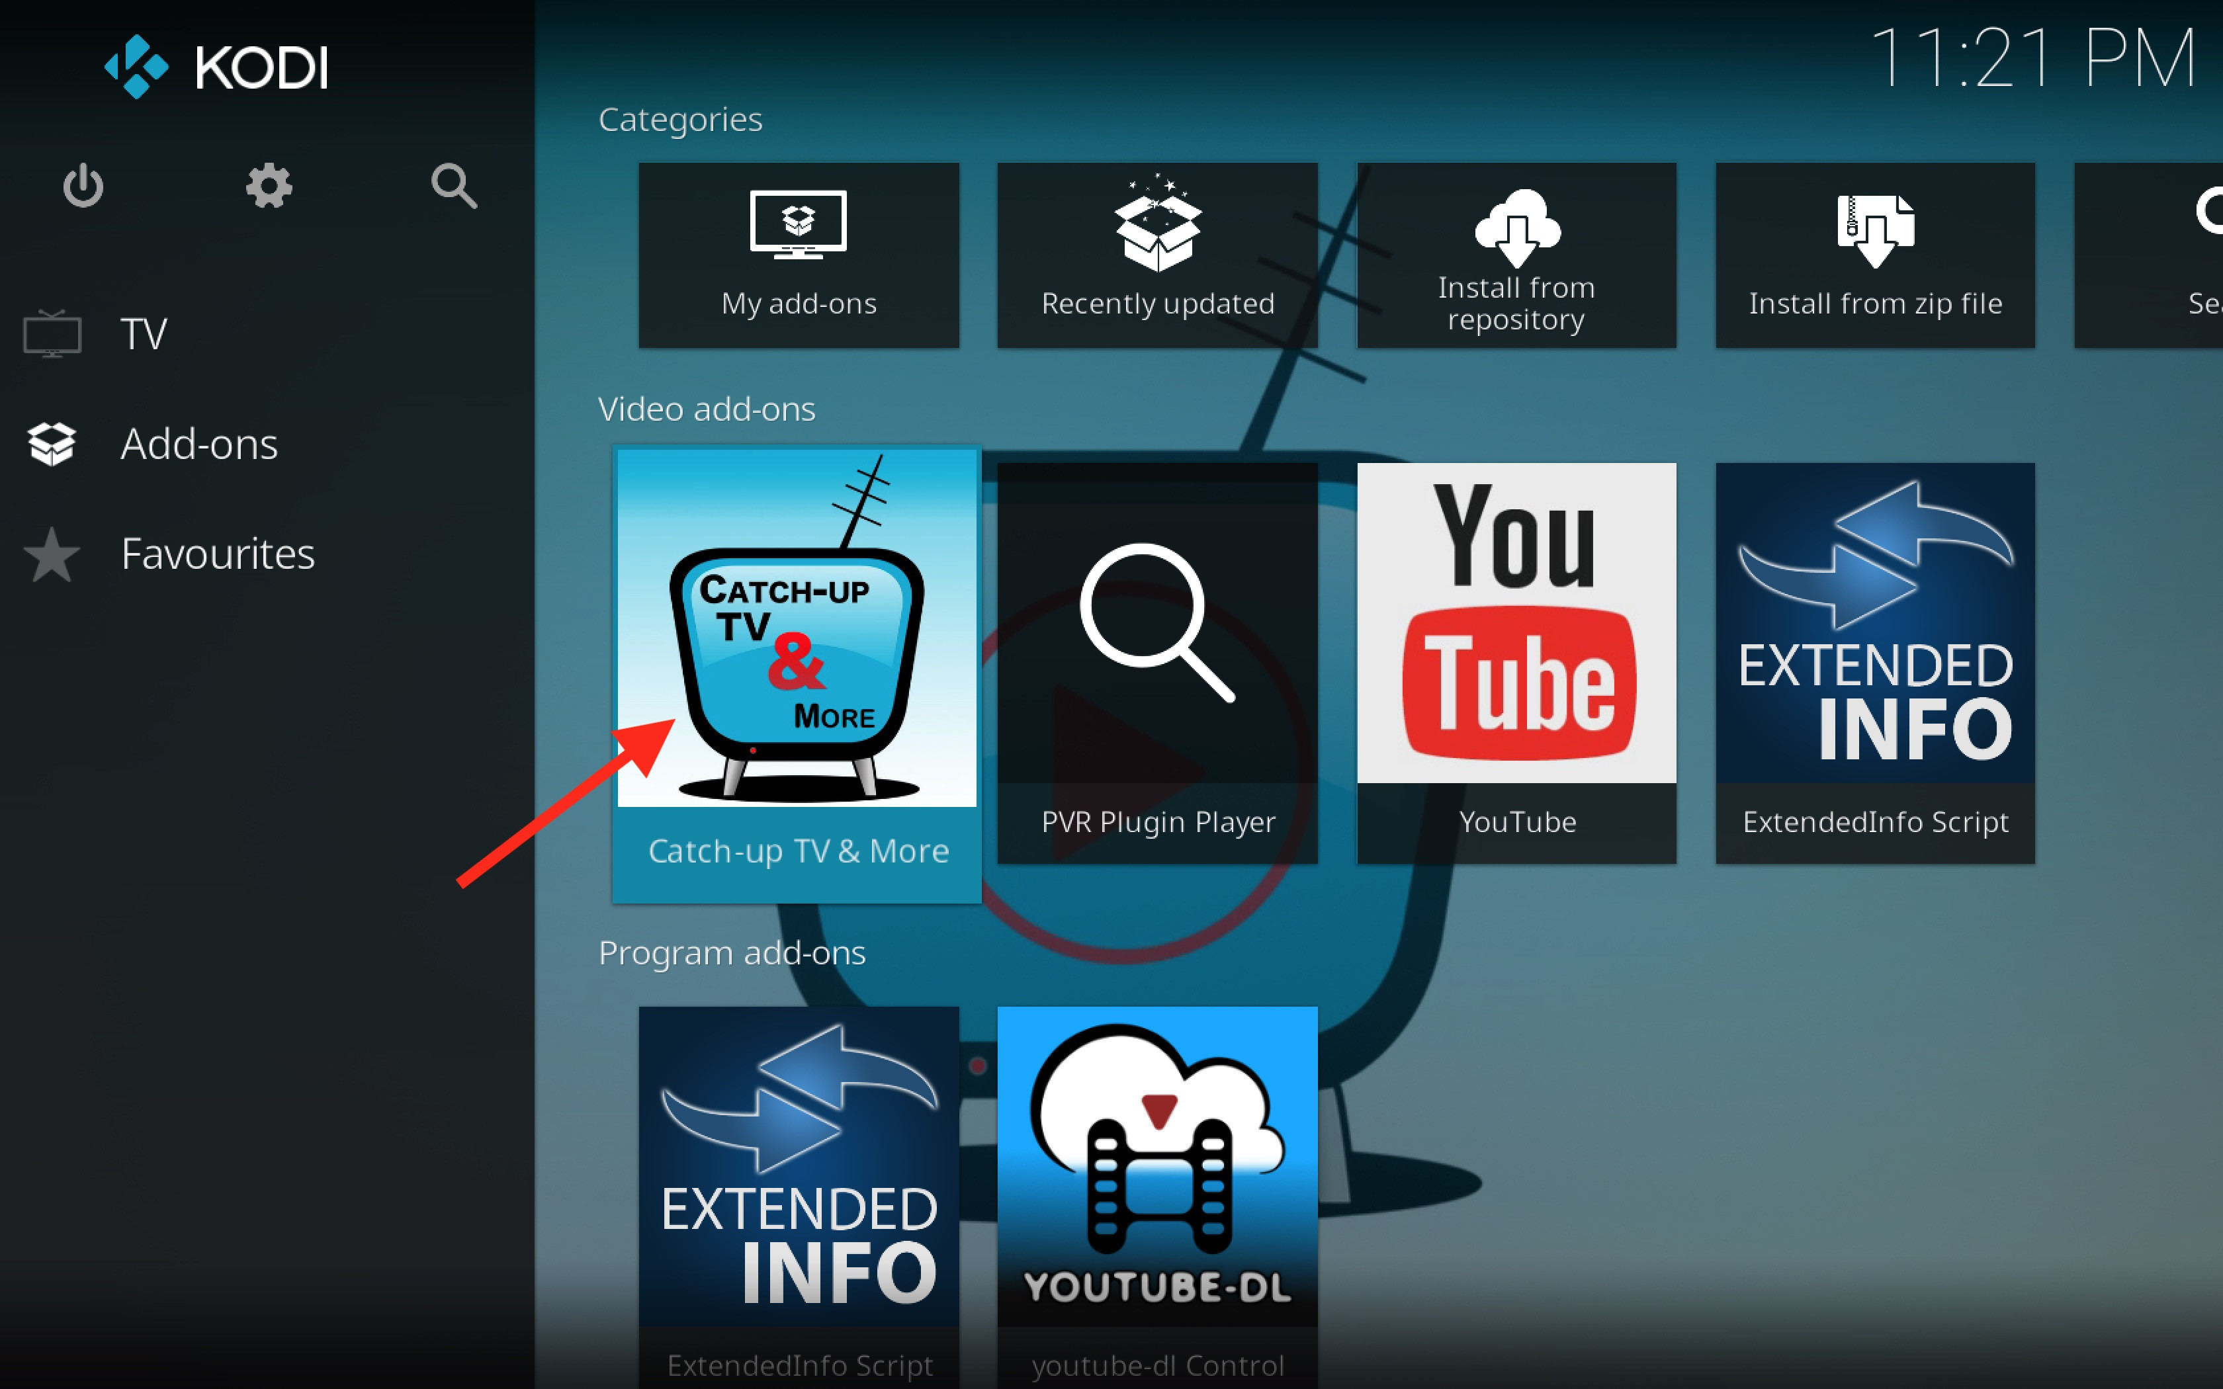This screenshot has width=2223, height=1389.
Task: Open Settings via the gear icon
Action: (x=268, y=186)
